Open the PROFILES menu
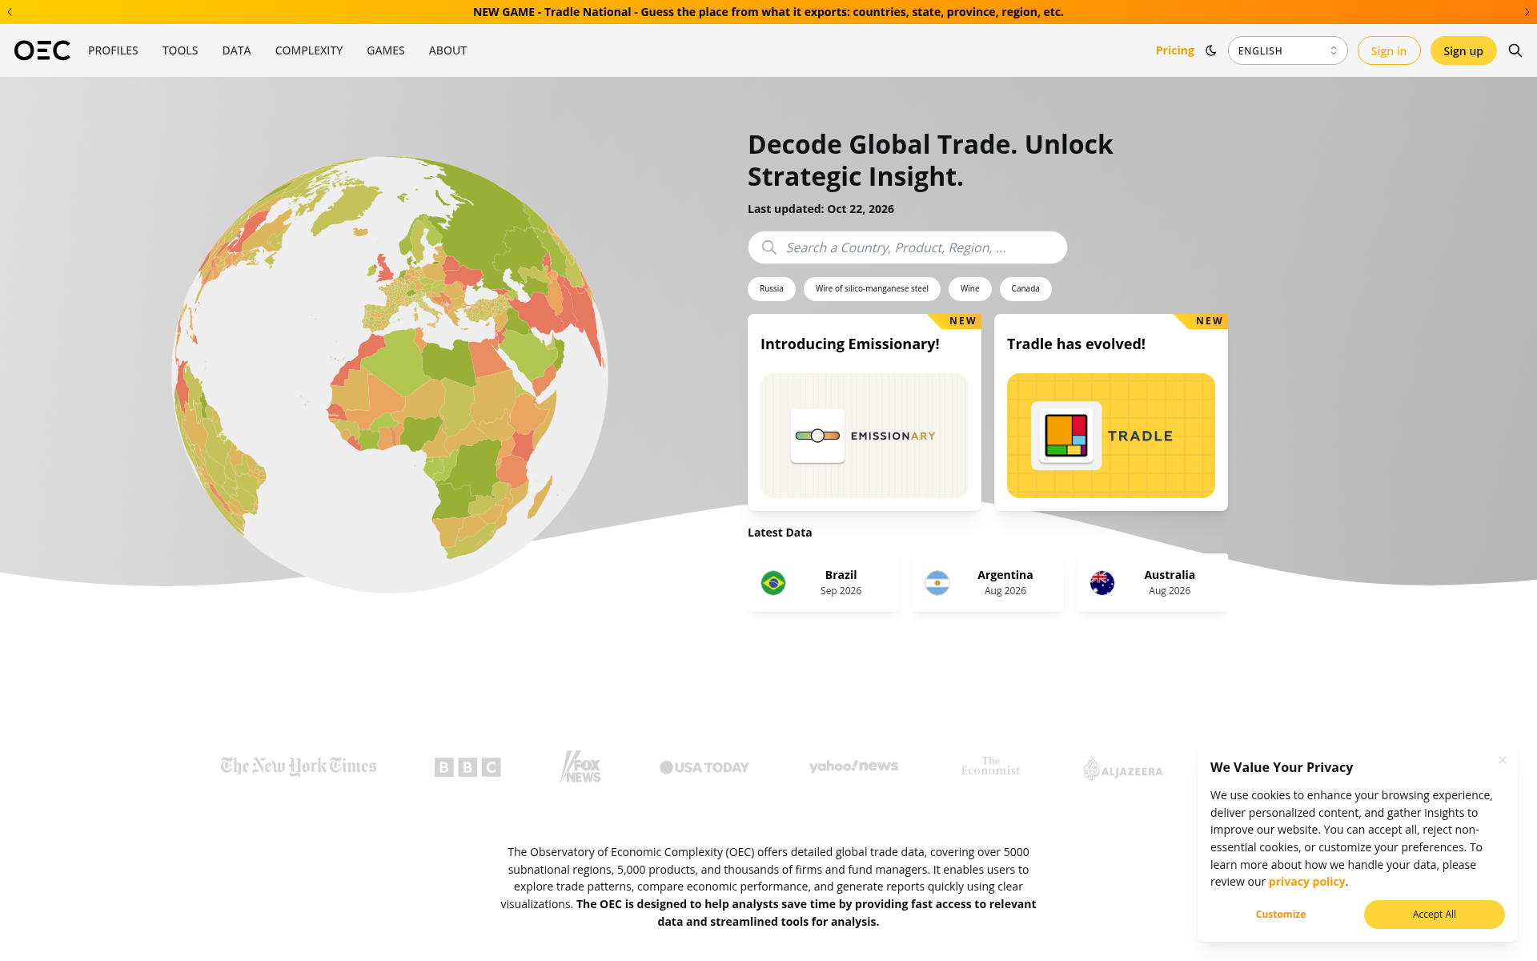This screenshot has width=1537, height=961. point(113,50)
